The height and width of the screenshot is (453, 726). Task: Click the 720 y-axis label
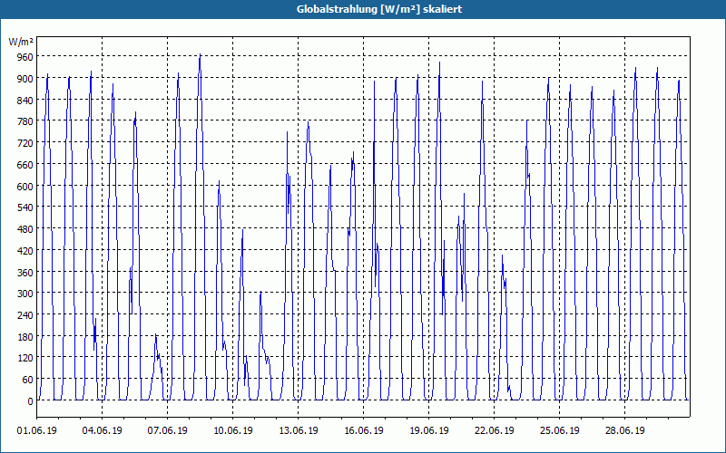point(25,143)
